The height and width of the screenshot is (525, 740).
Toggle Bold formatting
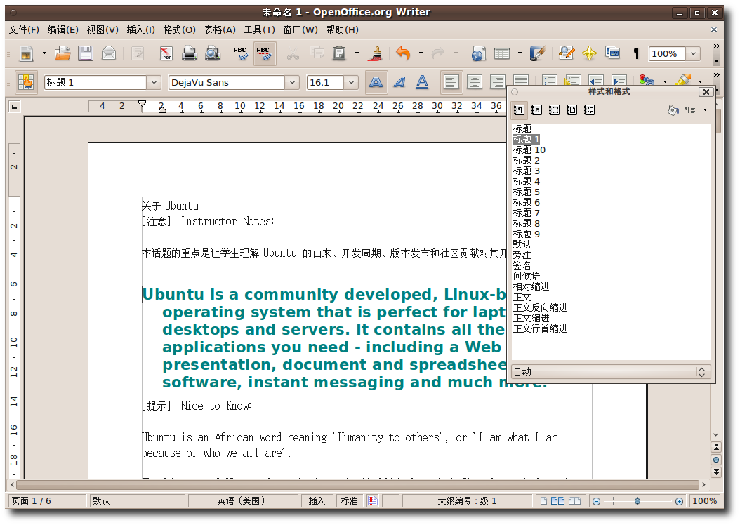click(376, 83)
